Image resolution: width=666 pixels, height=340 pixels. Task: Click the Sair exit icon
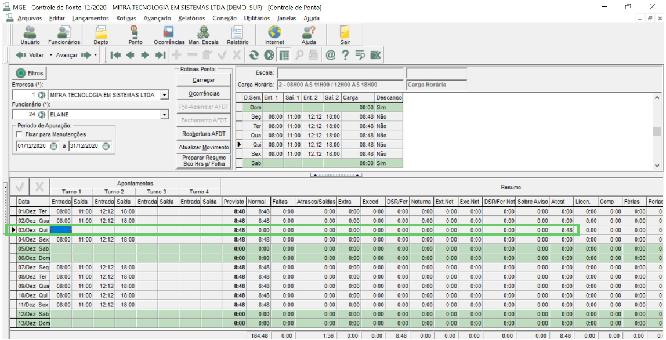point(345,35)
